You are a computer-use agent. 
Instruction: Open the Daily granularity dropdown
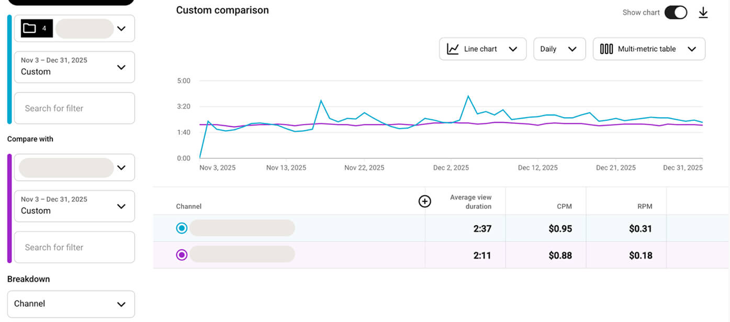pos(559,49)
